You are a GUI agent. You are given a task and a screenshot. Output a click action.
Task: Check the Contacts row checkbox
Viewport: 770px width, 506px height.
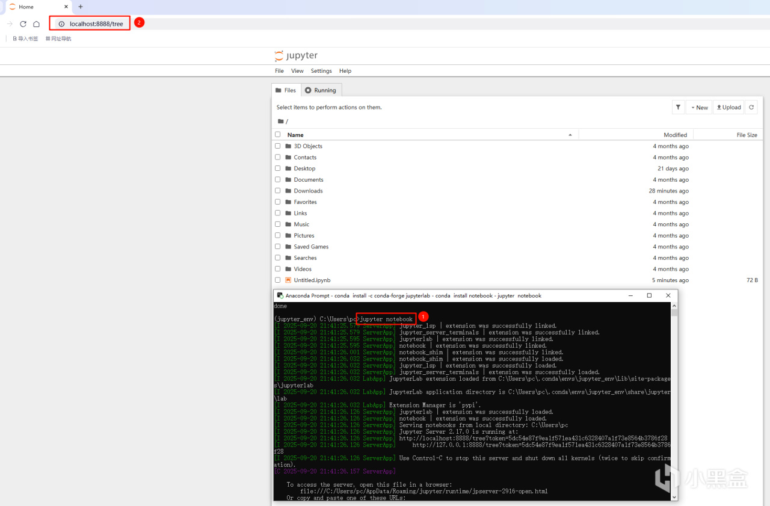point(277,157)
